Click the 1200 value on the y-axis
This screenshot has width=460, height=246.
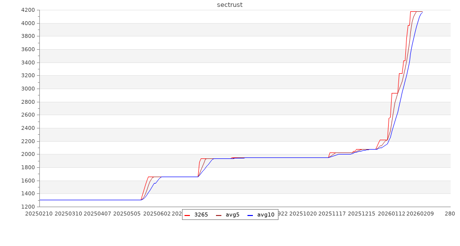28,207
